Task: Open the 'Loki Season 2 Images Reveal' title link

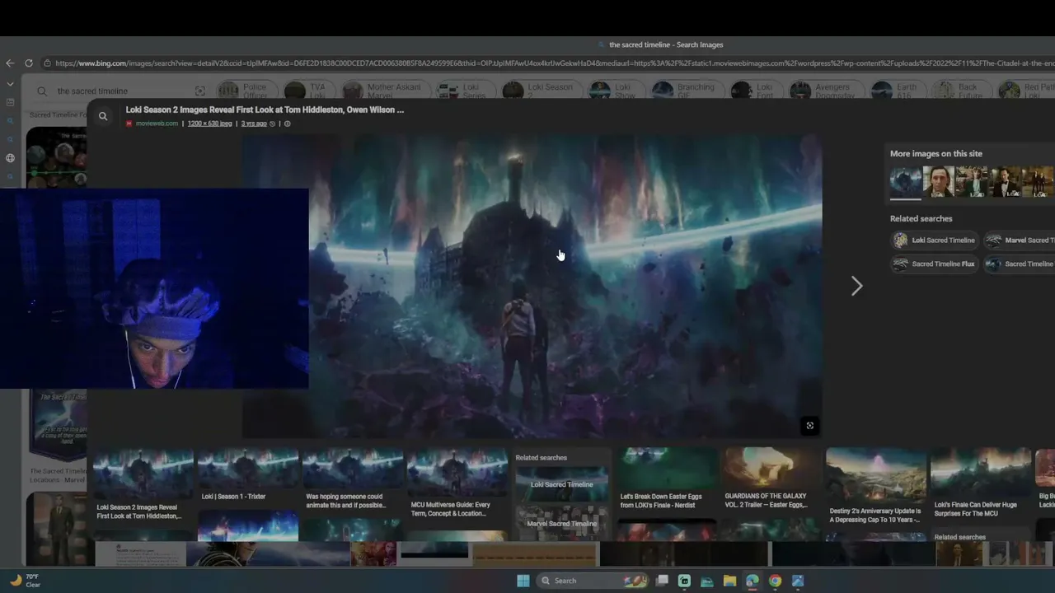Action: pos(265,110)
